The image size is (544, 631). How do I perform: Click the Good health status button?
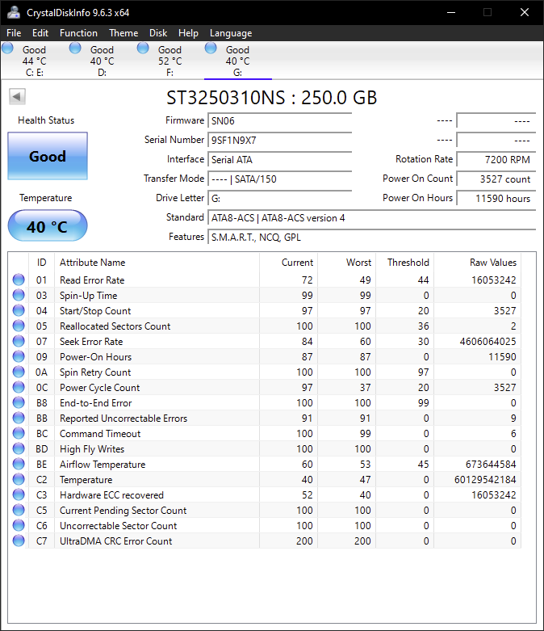pyautogui.click(x=48, y=156)
